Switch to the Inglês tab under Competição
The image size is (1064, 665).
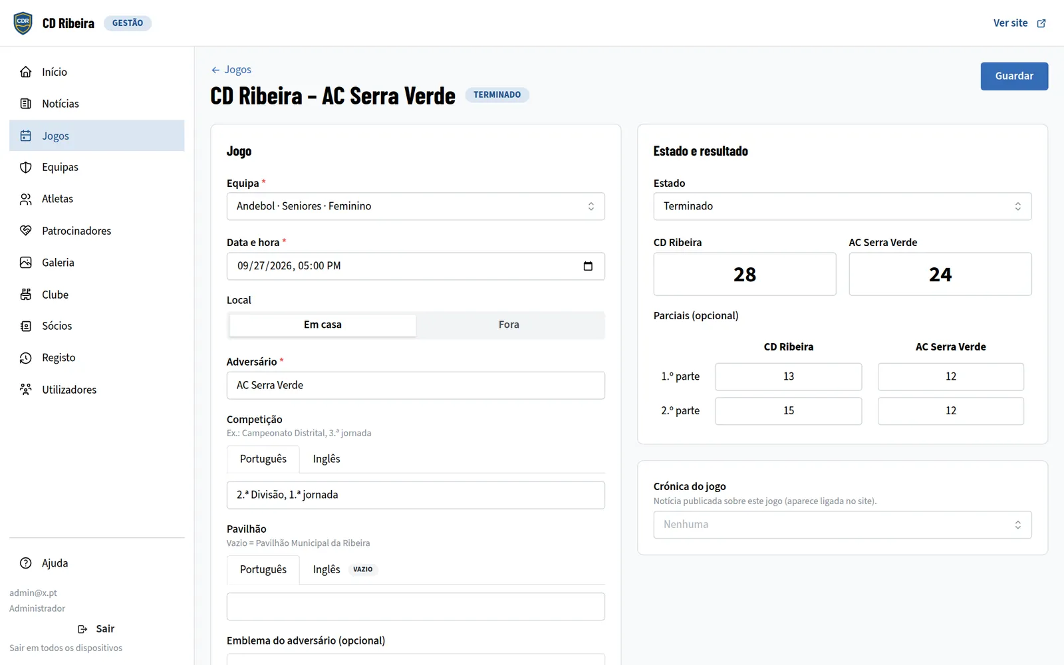pos(327,460)
